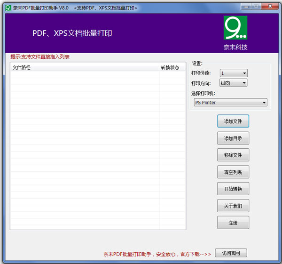Click the green 9 app icon in title bar
This screenshot has height=264, width=282.
coord(8,8)
